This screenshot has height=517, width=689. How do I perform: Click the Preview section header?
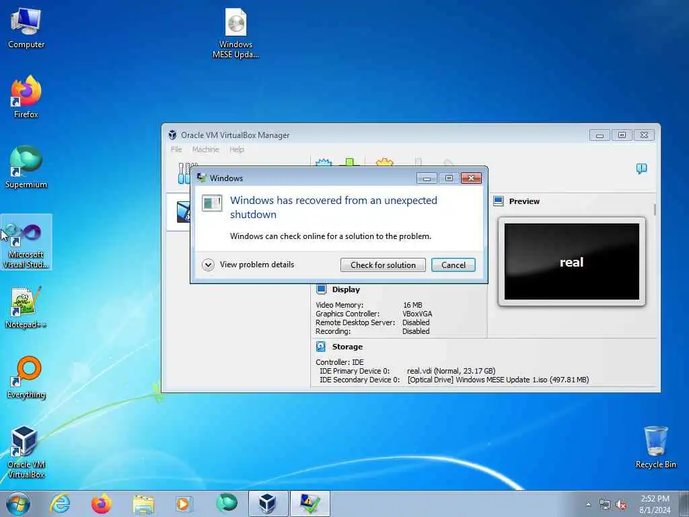tap(523, 201)
